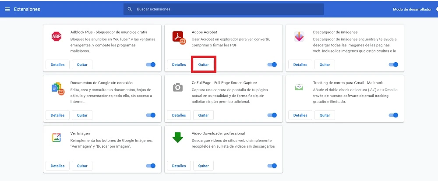Click the Ver Imagen extension icon
Image resolution: width=438 pixels, height=181 pixels.
point(57,138)
